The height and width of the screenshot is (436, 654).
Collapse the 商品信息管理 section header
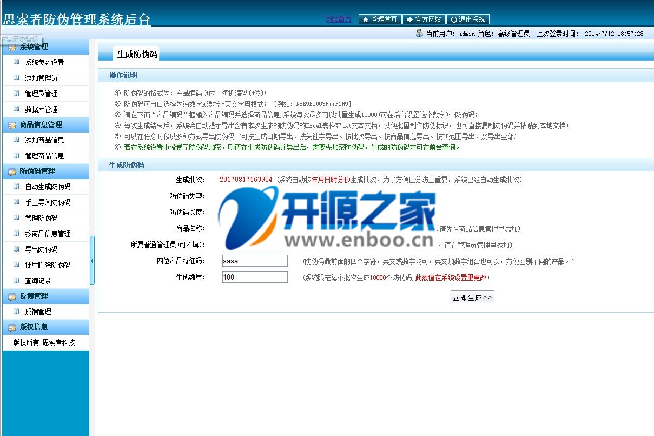point(45,124)
